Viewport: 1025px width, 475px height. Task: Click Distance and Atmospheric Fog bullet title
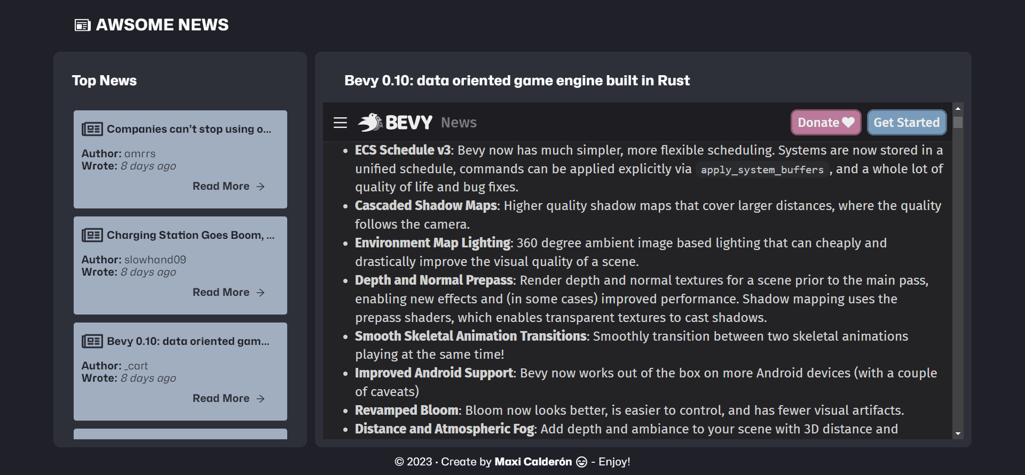(x=444, y=429)
